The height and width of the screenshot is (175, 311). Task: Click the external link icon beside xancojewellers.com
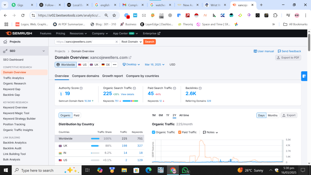pyautogui.click(x=130, y=58)
